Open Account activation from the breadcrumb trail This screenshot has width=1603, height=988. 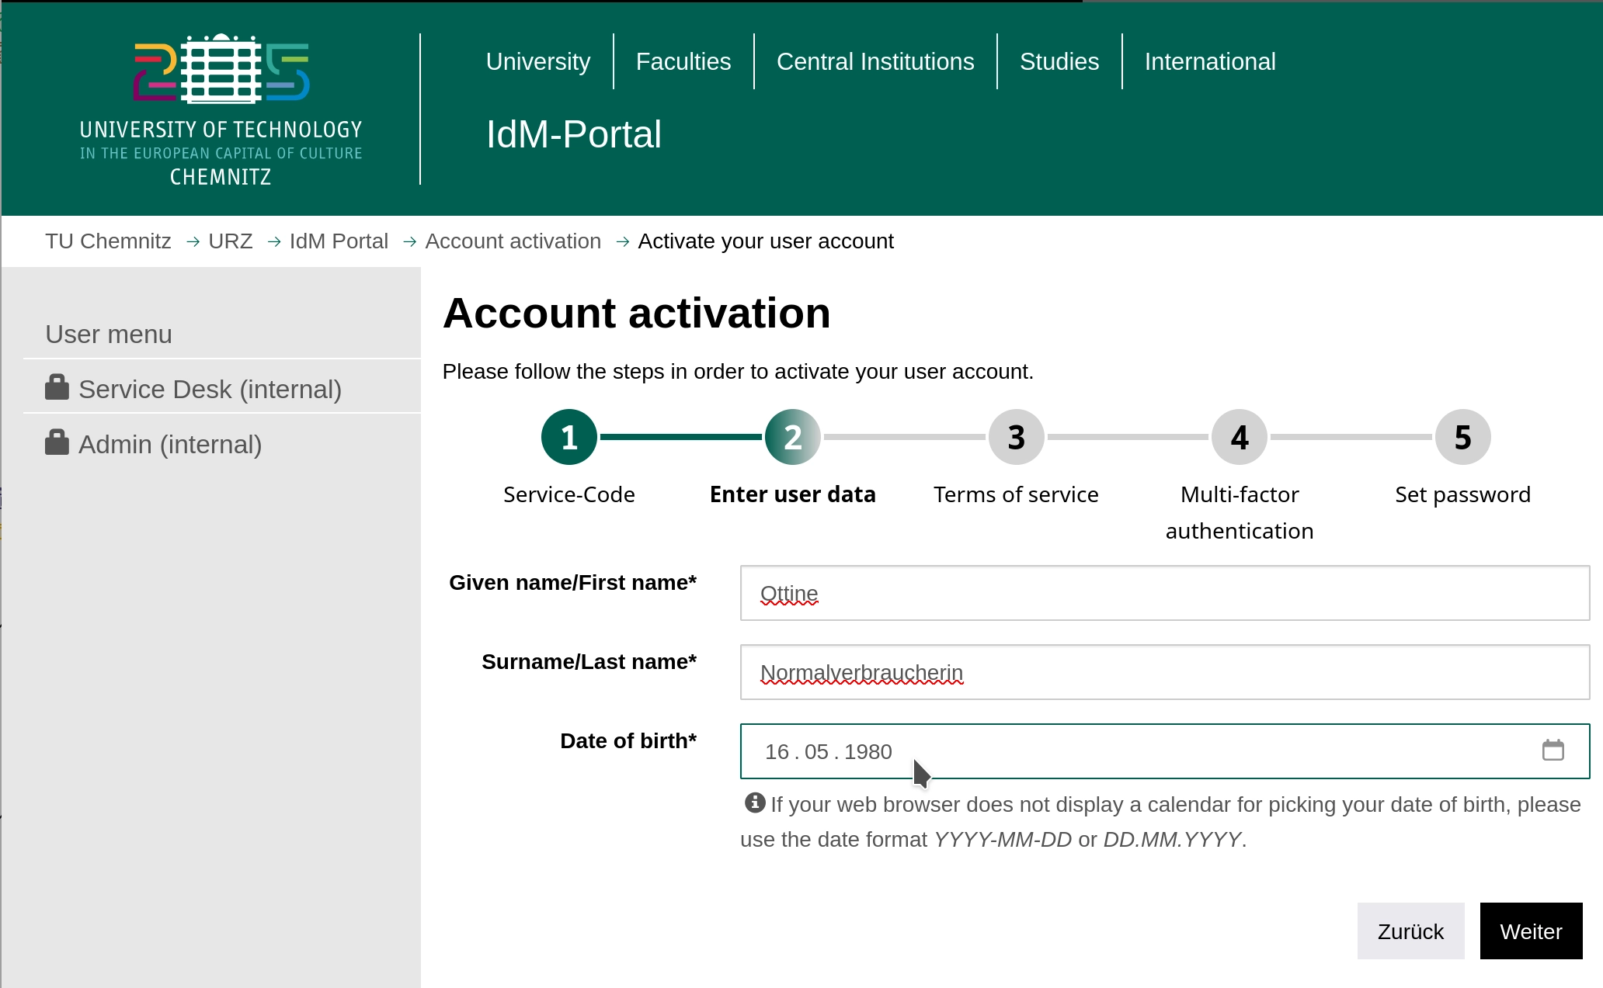pos(513,241)
